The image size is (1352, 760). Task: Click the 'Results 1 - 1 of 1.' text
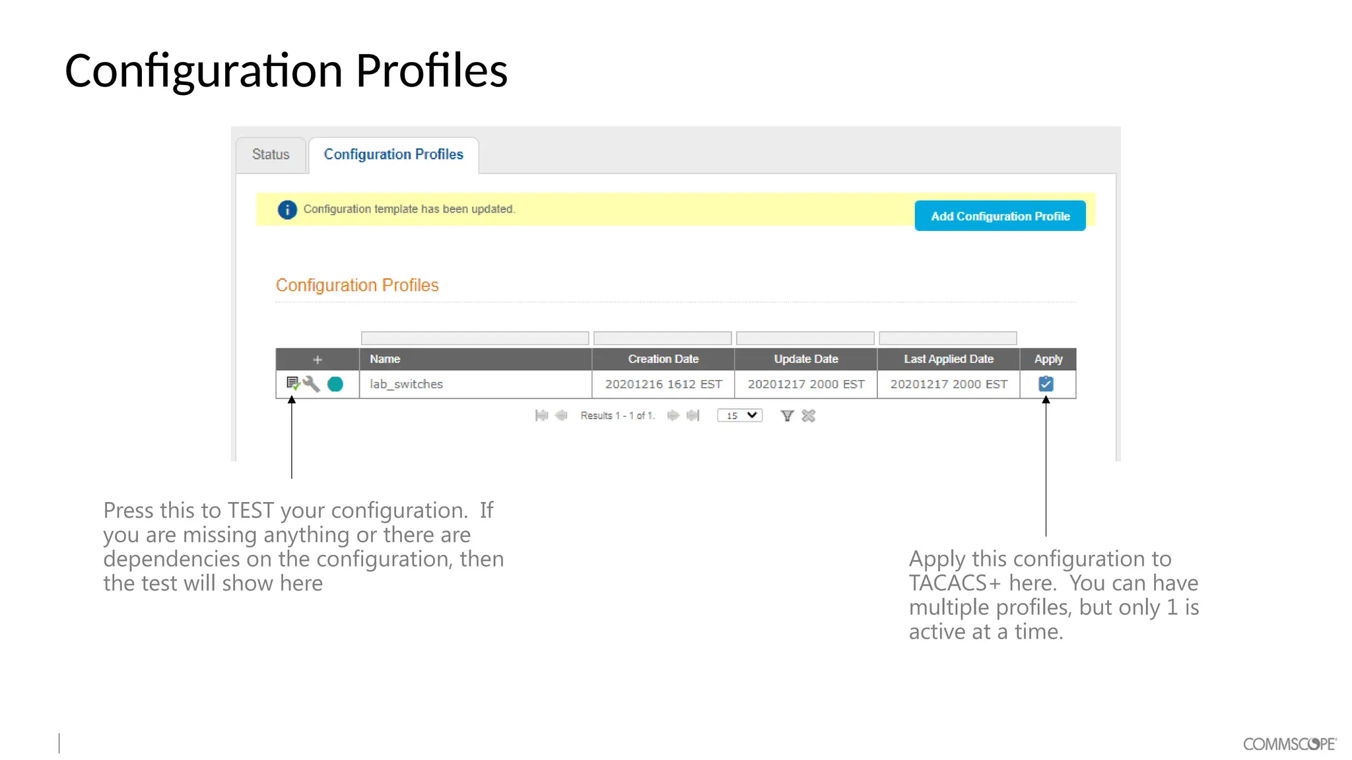(x=617, y=416)
